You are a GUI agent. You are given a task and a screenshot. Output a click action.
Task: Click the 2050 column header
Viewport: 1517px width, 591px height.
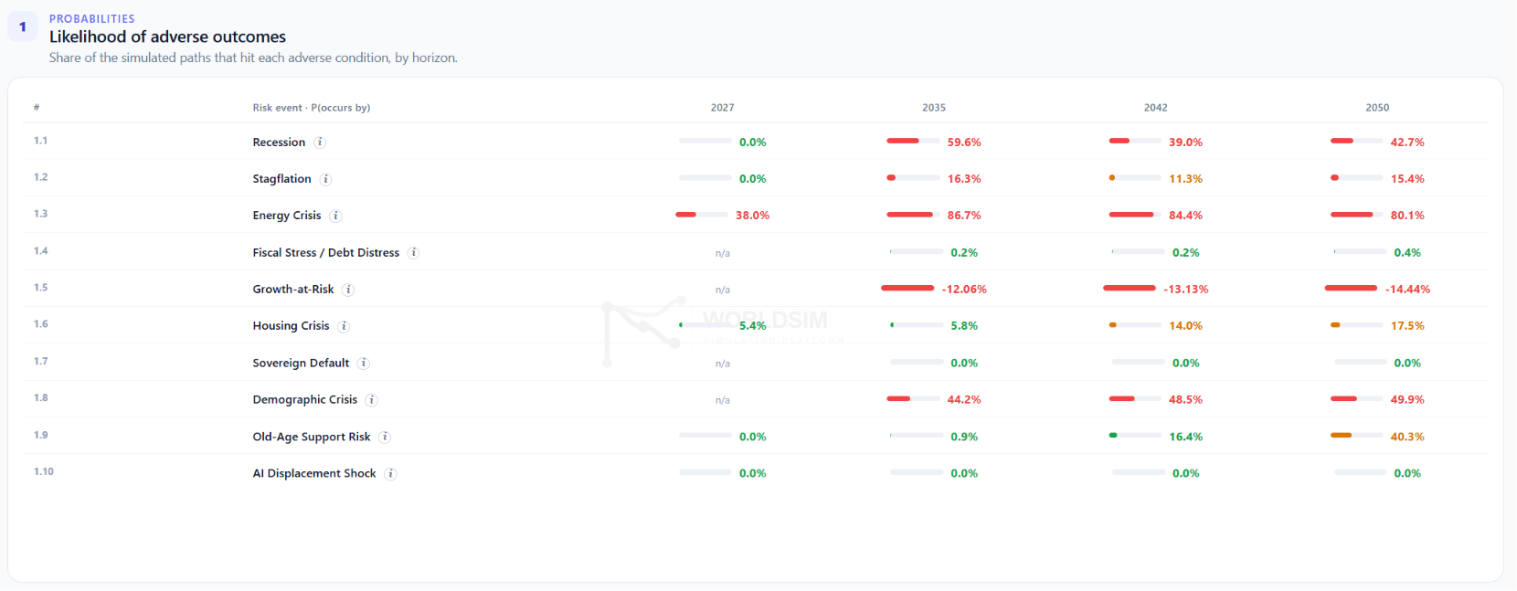click(1377, 108)
